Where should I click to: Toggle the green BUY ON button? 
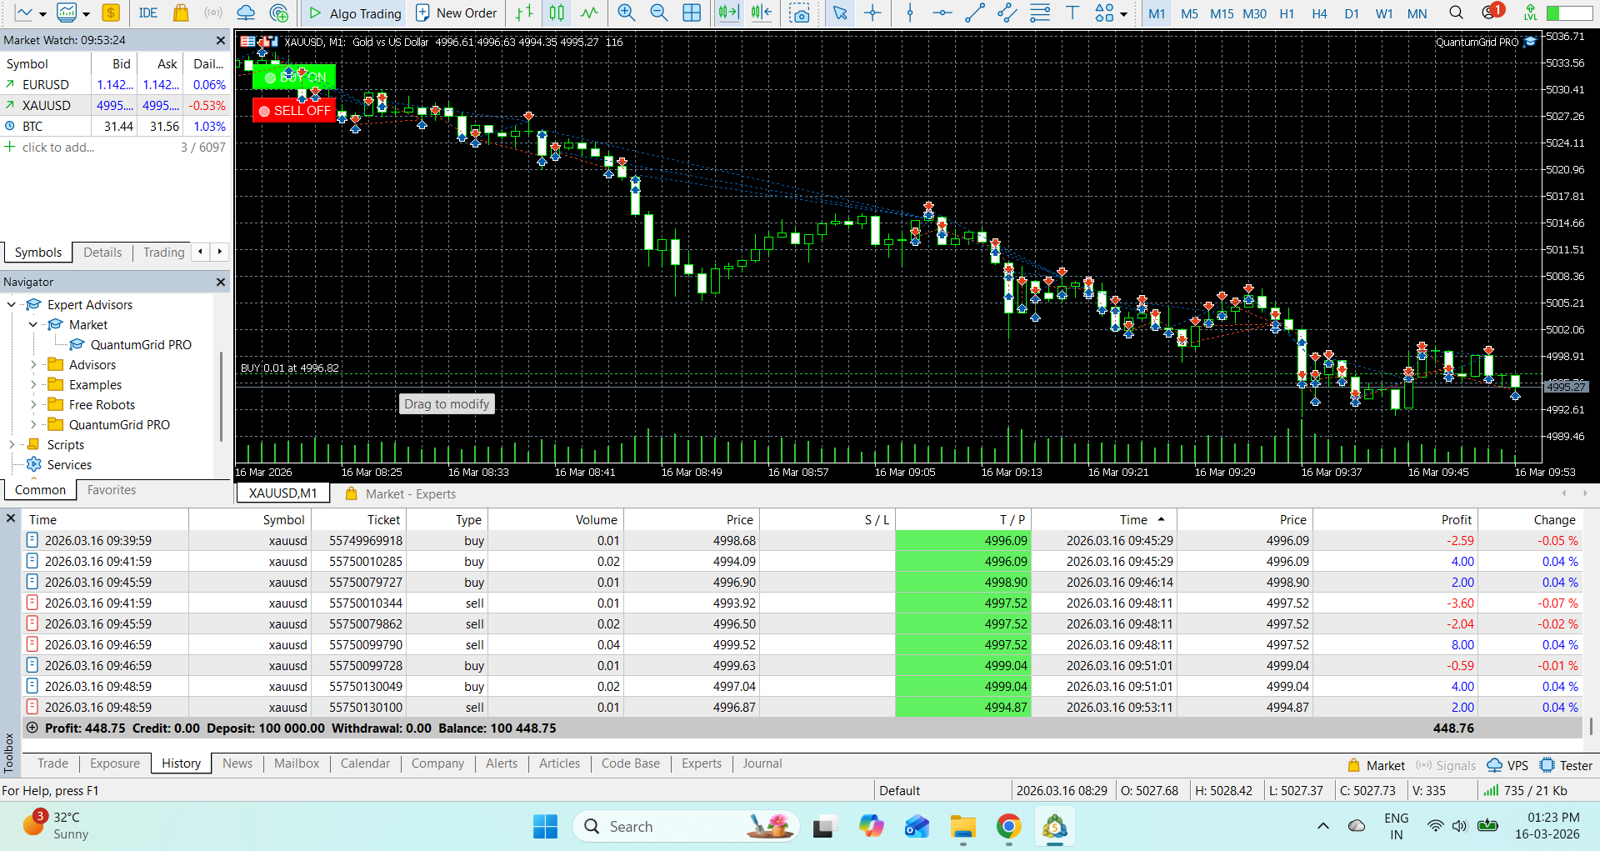pyautogui.click(x=294, y=77)
